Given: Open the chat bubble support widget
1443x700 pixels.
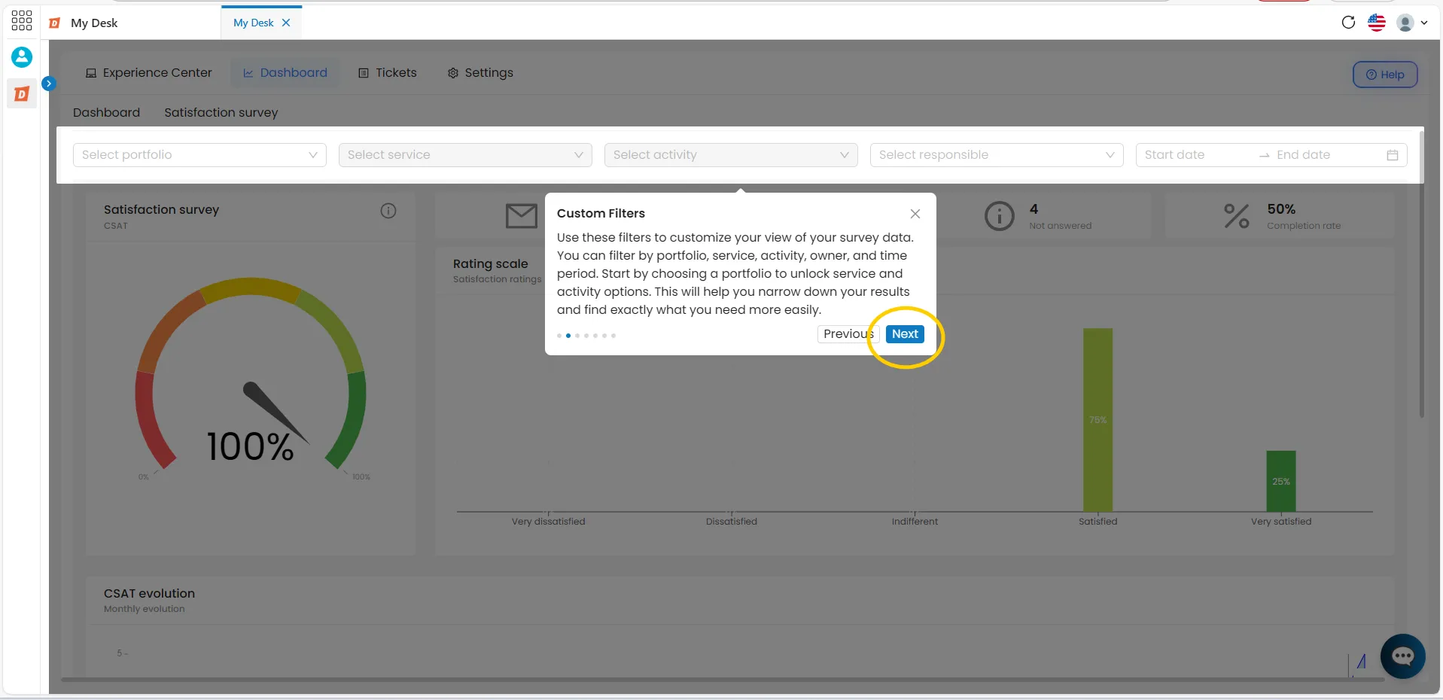Looking at the screenshot, I should click(1403, 656).
